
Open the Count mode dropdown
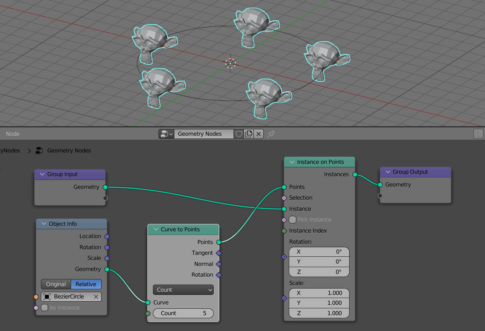point(183,290)
